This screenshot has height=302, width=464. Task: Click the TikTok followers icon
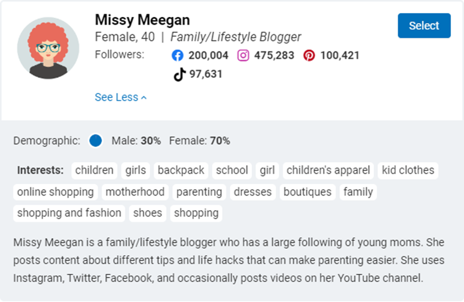[180, 74]
